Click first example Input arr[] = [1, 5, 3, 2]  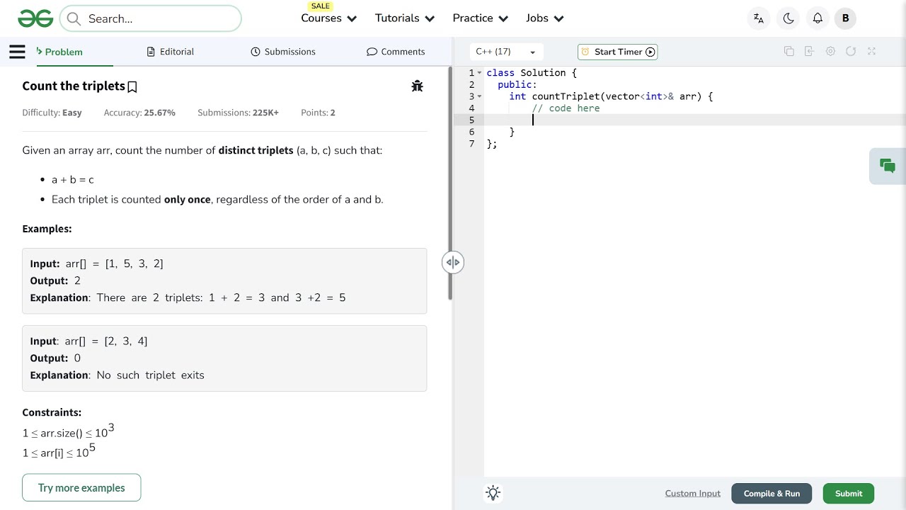point(96,263)
